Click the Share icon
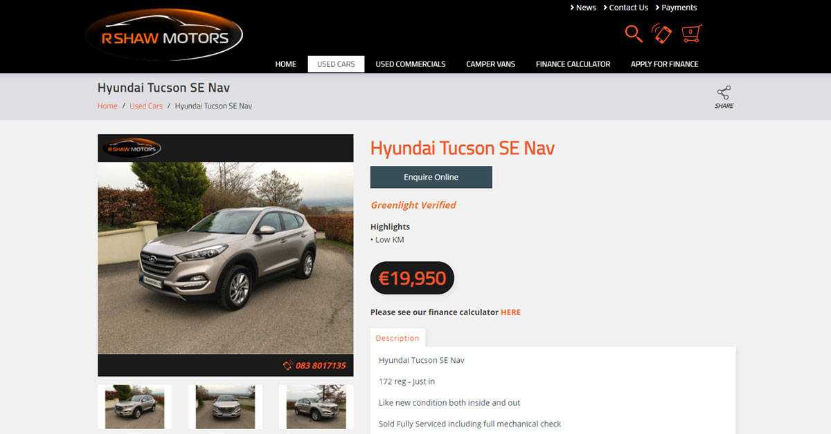 point(724,97)
